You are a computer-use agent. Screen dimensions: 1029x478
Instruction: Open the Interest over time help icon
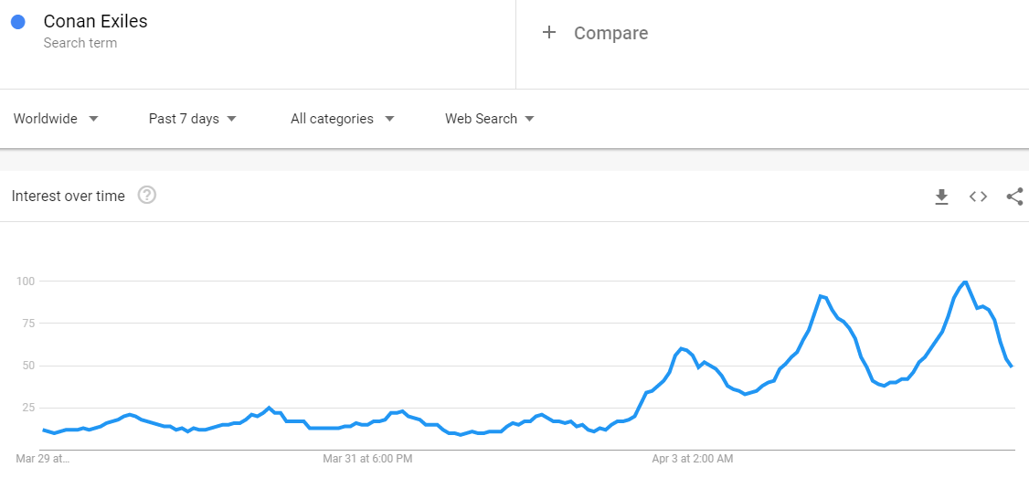(x=146, y=195)
